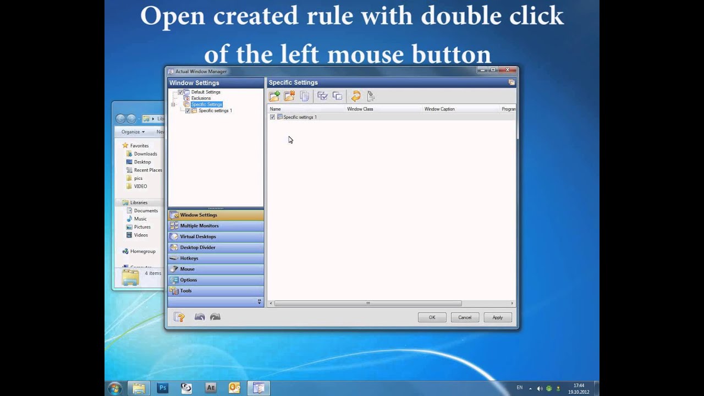This screenshot has width=704, height=396.
Task: Open Organize dropdown in the Libraries window
Action: [x=133, y=132]
